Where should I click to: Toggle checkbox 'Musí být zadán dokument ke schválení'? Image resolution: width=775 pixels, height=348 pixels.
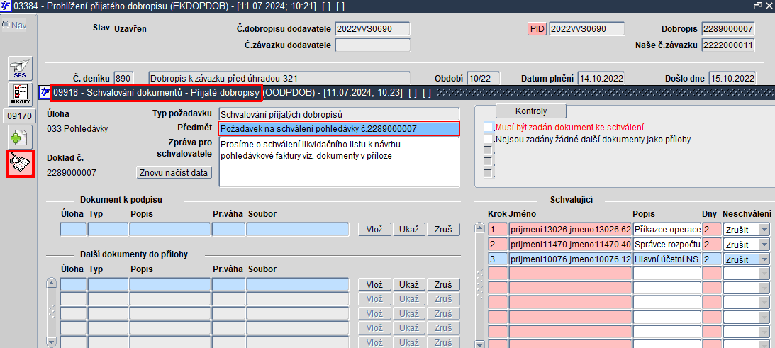(x=488, y=127)
